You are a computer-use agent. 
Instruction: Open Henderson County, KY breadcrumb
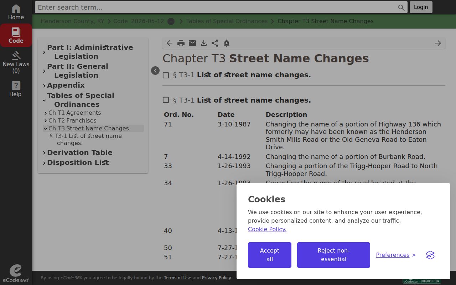[72, 21]
